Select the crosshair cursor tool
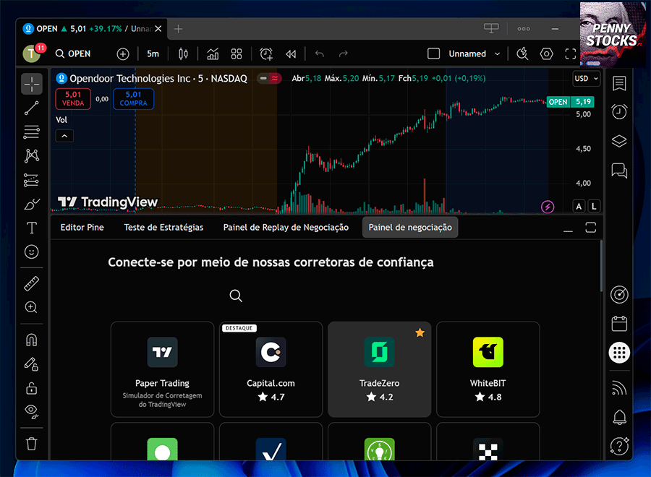Image resolution: width=651 pixels, height=477 pixels. point(32,85)
